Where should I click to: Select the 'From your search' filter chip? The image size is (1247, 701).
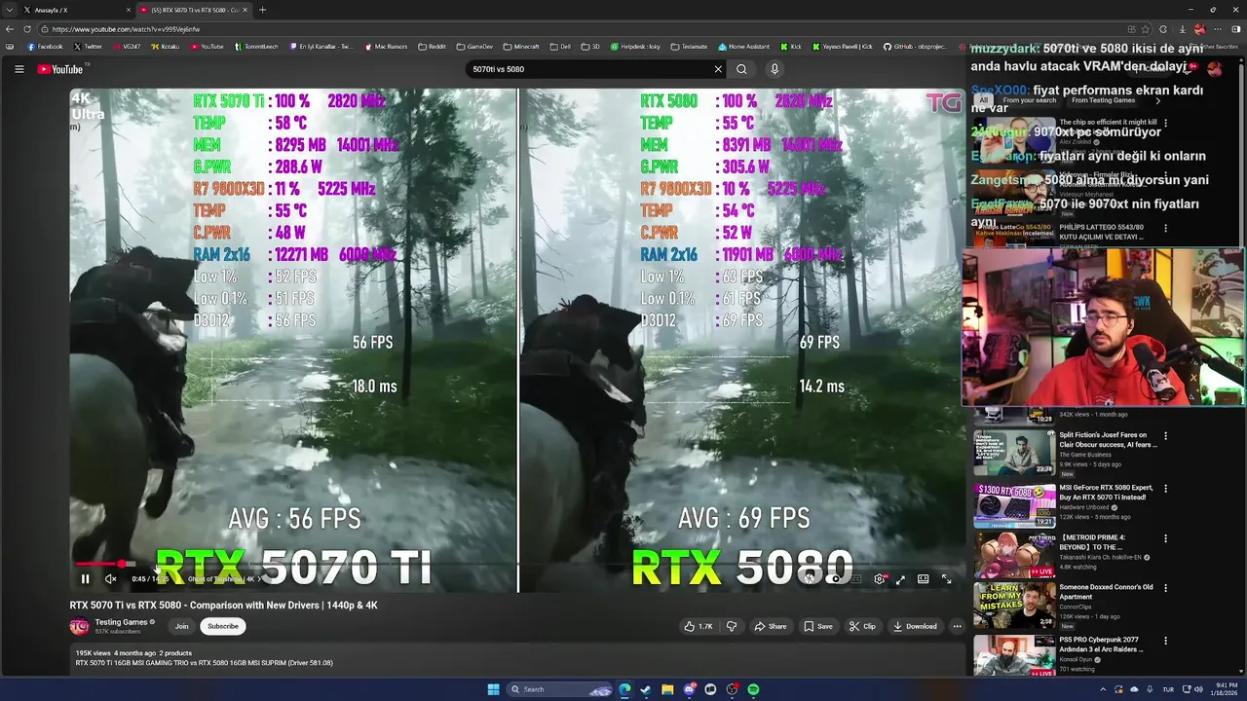[1029, 100]
